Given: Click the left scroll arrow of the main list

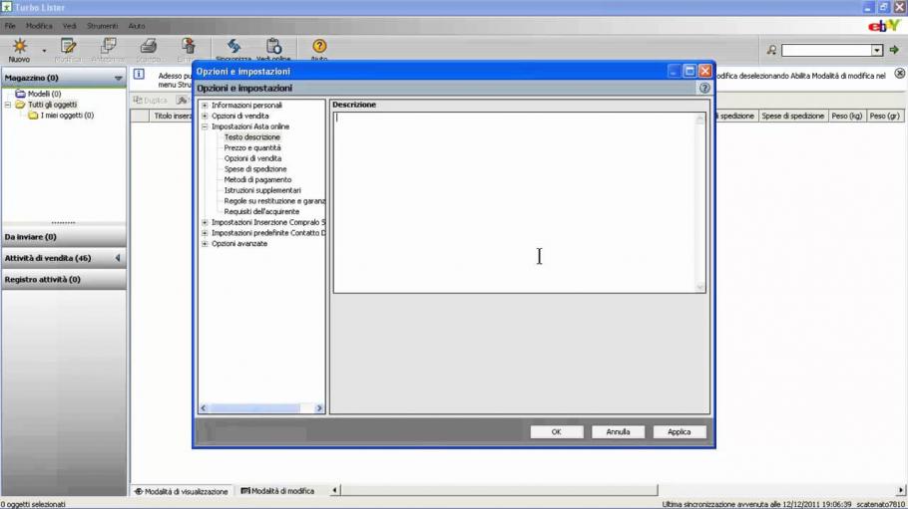Looking at the screenshot, I should click(x=334, y=490).
